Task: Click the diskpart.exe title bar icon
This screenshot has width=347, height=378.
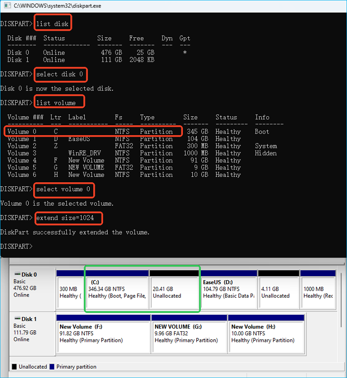Action: pos(5,6)
